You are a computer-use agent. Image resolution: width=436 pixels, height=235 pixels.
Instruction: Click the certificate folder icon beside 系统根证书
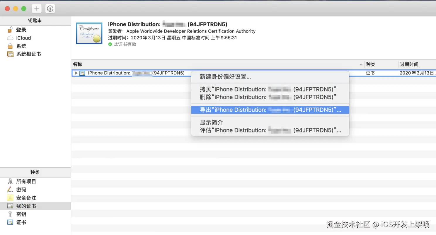10,54
